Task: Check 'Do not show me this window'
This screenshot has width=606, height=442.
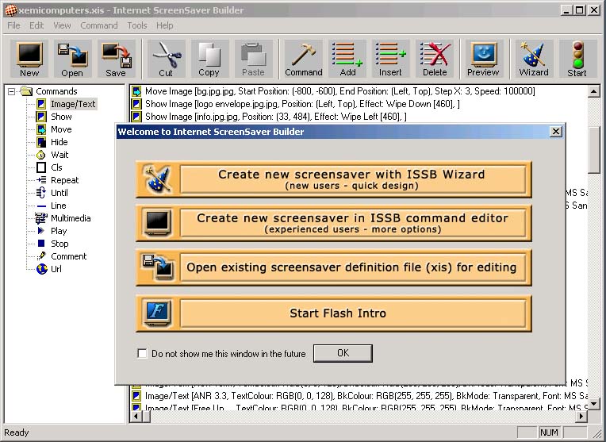Action: [142, 353]
